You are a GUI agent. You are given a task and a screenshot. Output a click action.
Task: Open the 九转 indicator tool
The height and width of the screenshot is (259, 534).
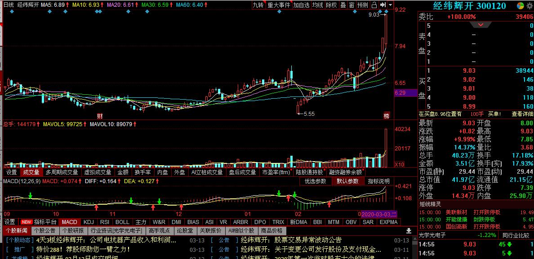coord(258,5)
